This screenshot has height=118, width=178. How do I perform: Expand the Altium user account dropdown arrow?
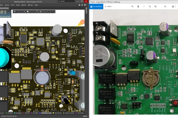tap(87, 5)
